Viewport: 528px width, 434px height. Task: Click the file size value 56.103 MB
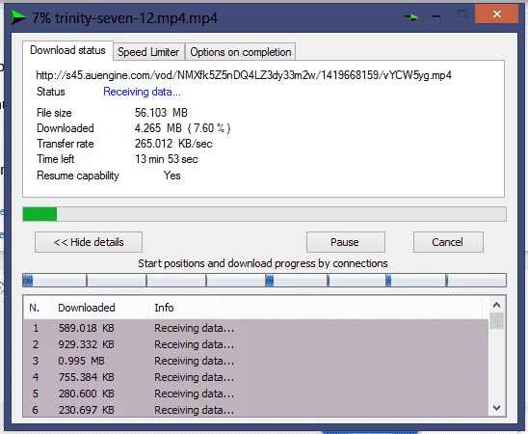pos(161,113)
